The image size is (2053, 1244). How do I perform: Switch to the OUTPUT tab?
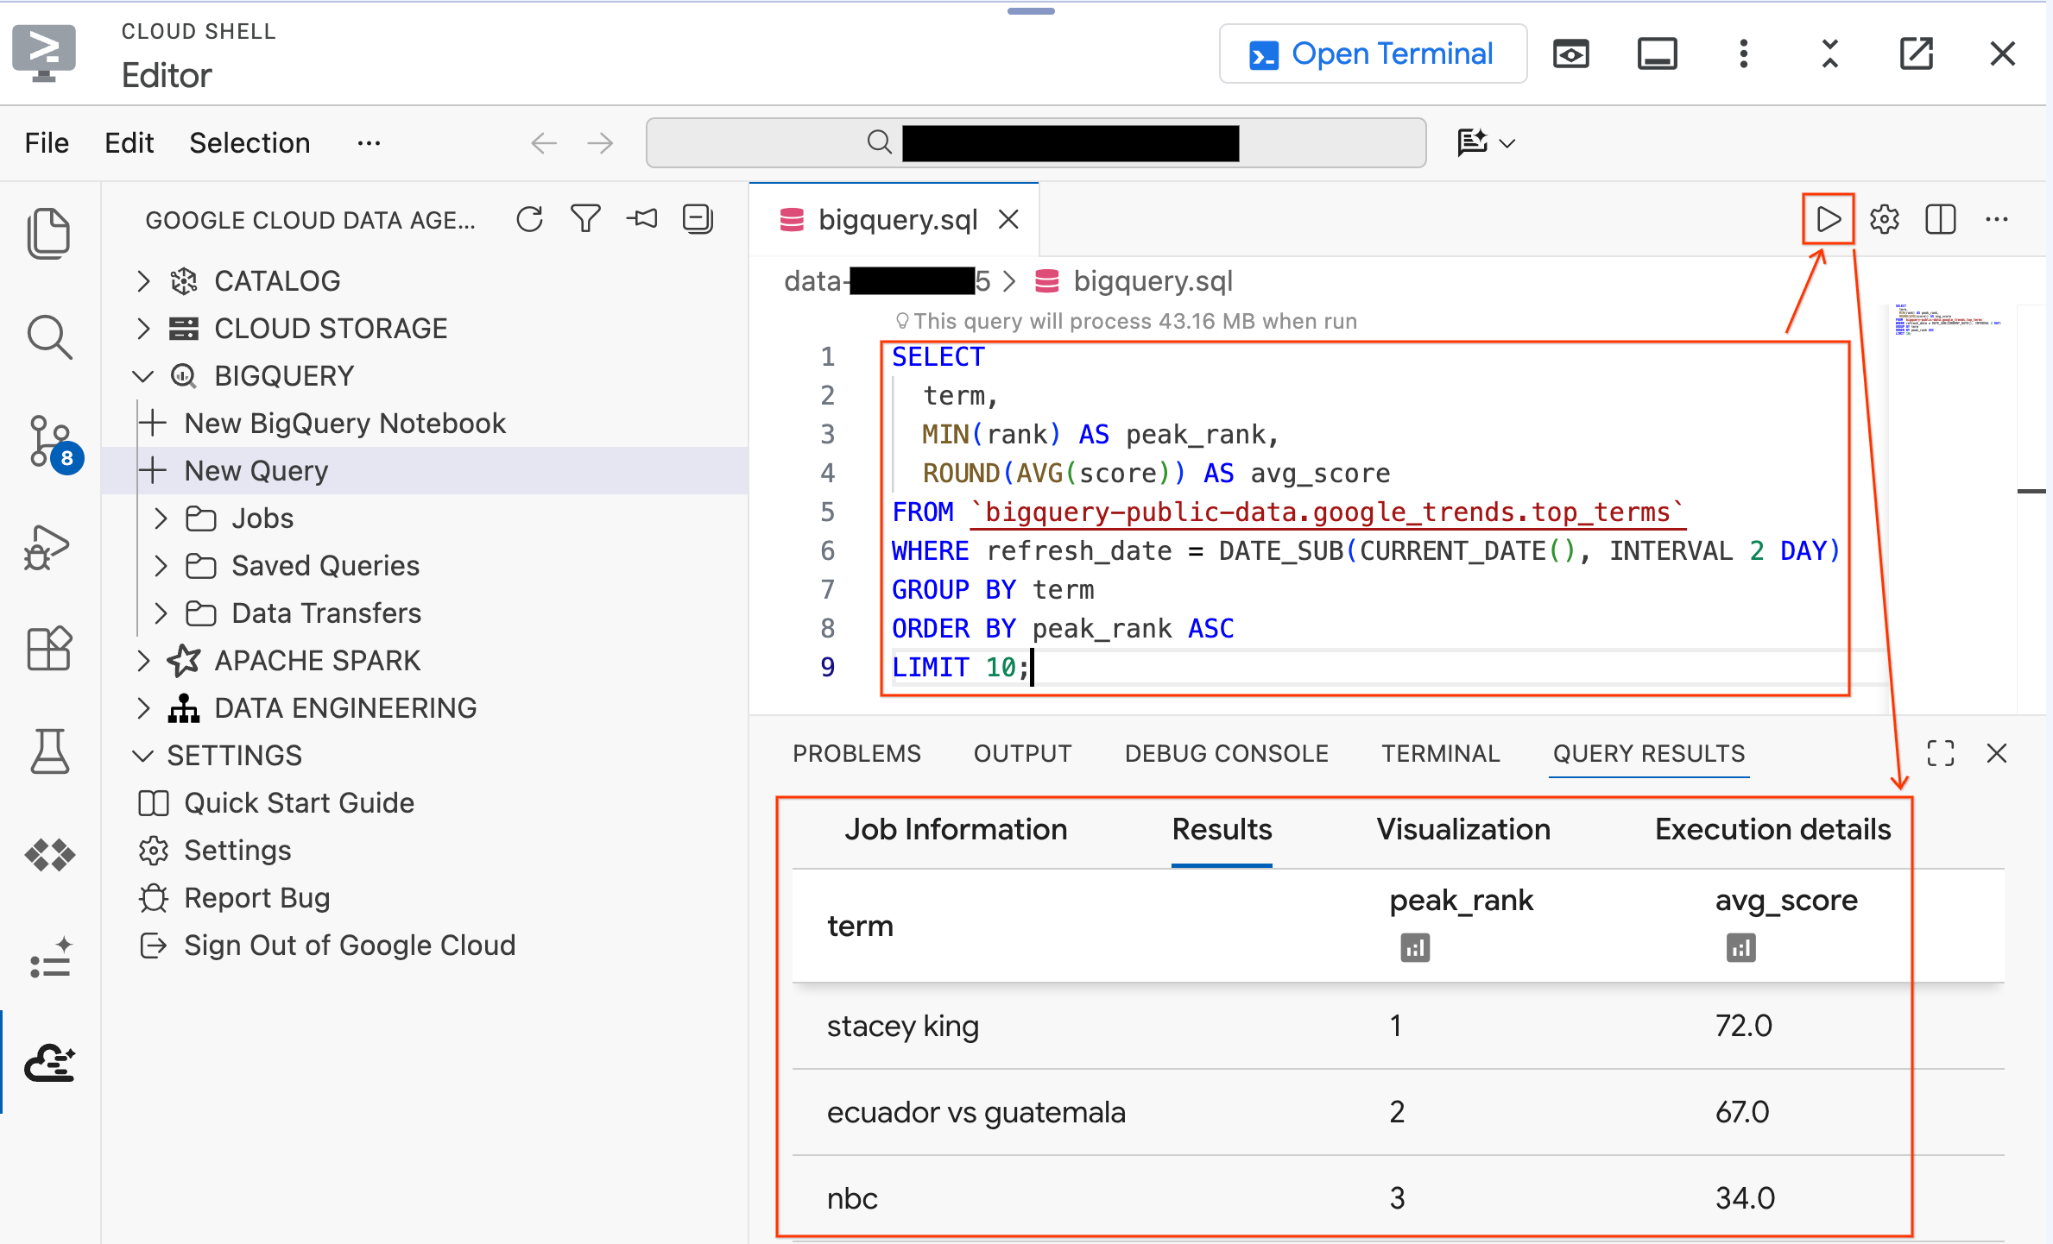(1022, 753)
